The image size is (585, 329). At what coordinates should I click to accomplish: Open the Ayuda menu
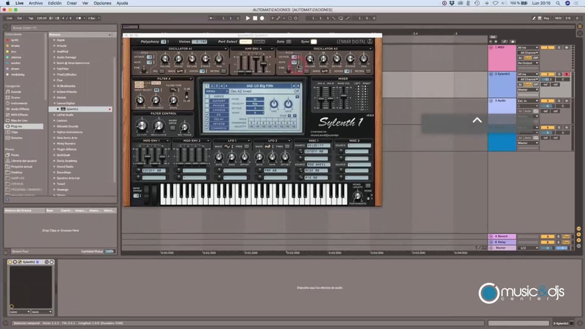pos(122,3)
